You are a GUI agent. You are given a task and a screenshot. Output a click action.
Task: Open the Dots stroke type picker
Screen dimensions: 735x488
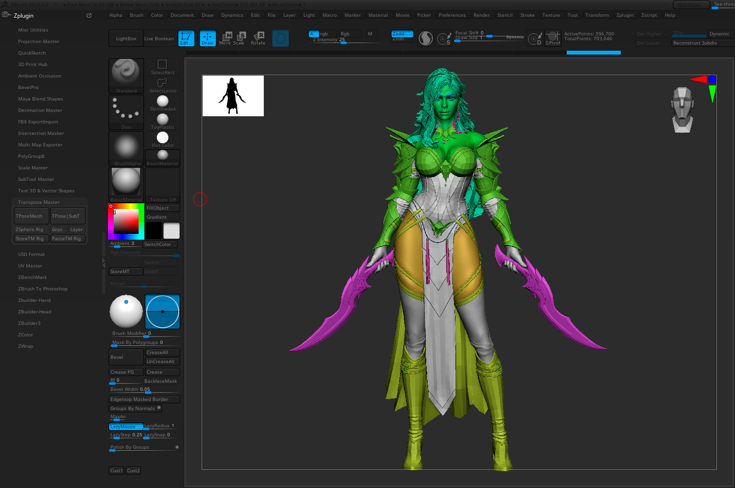126,112
